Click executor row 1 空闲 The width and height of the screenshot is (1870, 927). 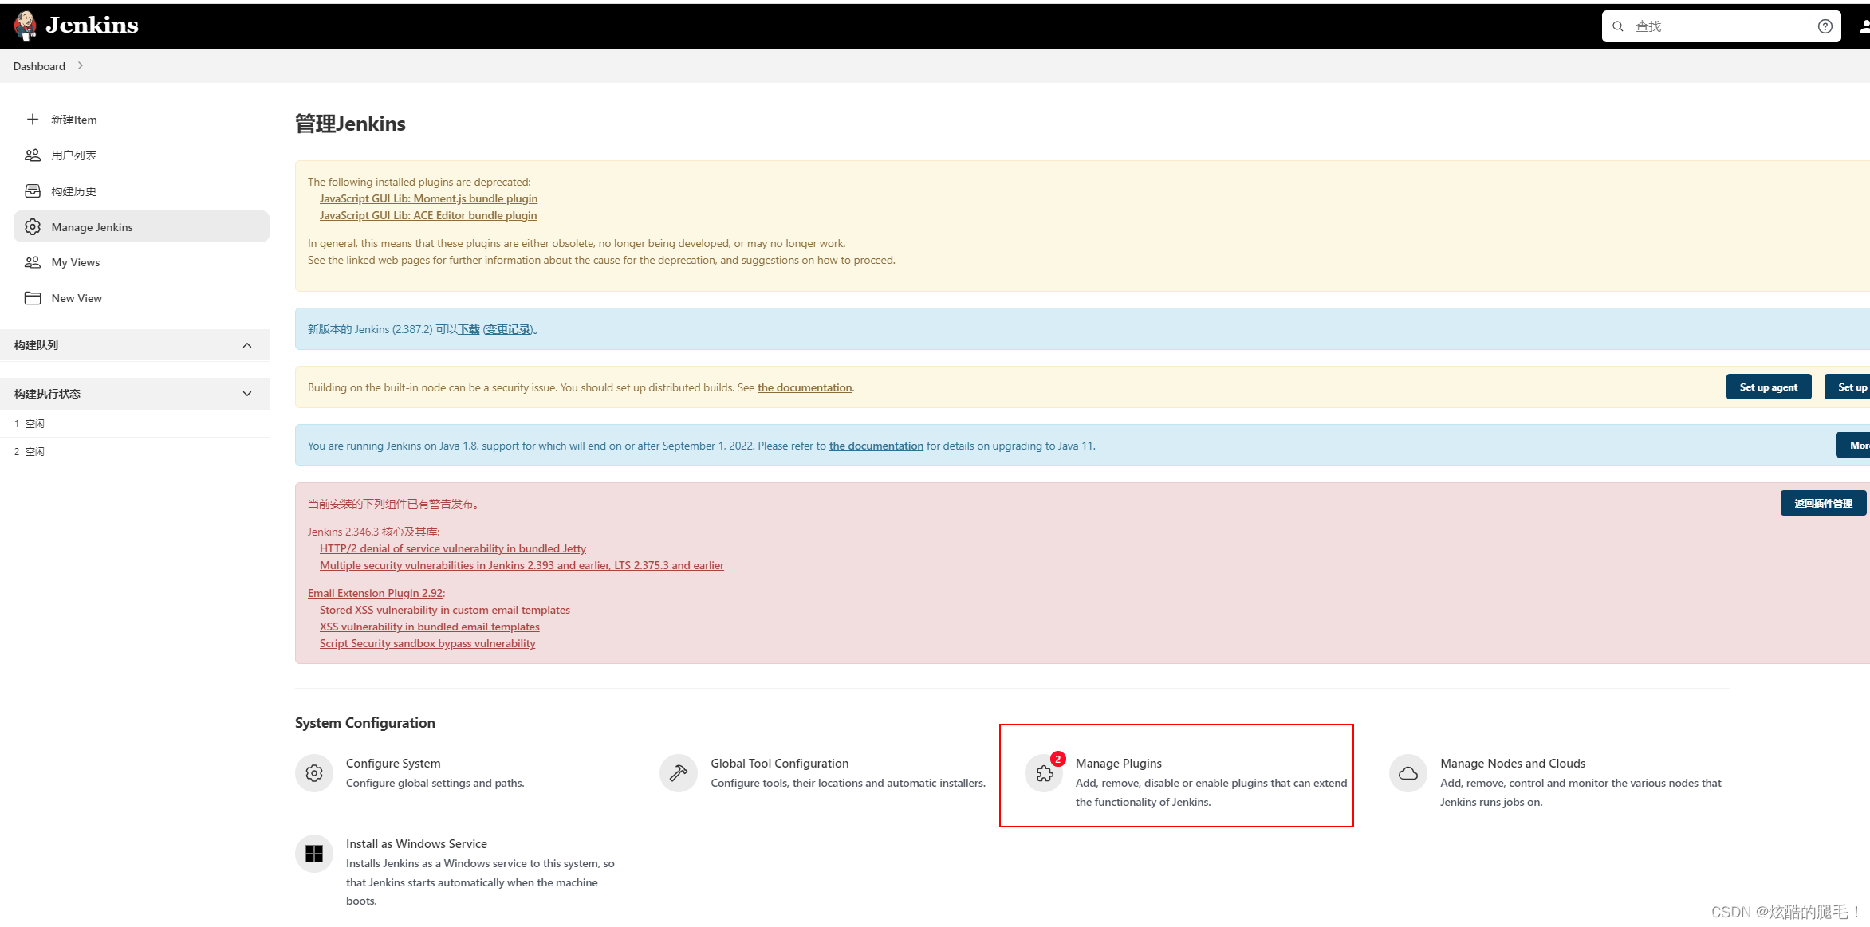click(x=135, y=423)
